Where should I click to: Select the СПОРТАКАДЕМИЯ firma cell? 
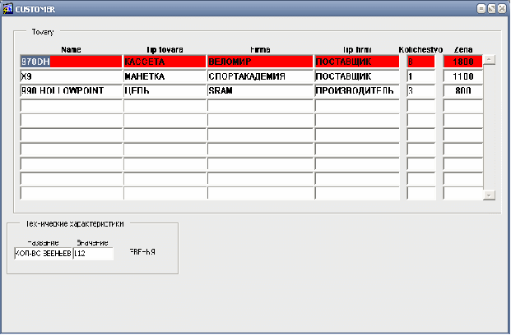(260, 76)
